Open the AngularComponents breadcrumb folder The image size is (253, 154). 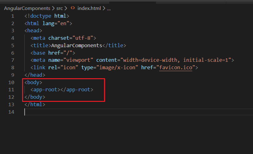(27, 8)
